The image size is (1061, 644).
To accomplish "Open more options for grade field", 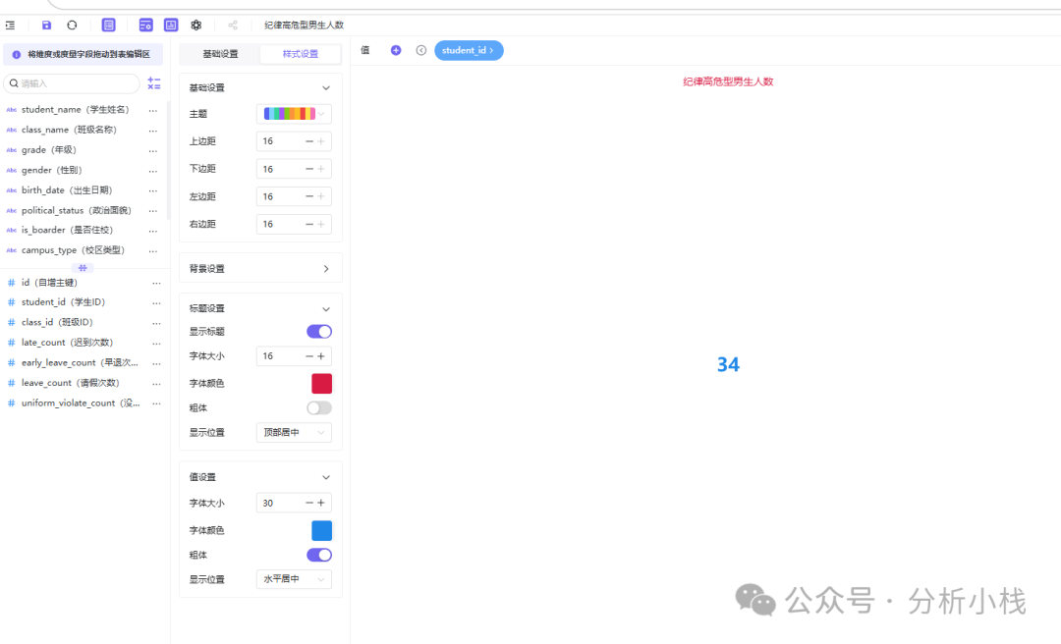I will coord(153,150).
